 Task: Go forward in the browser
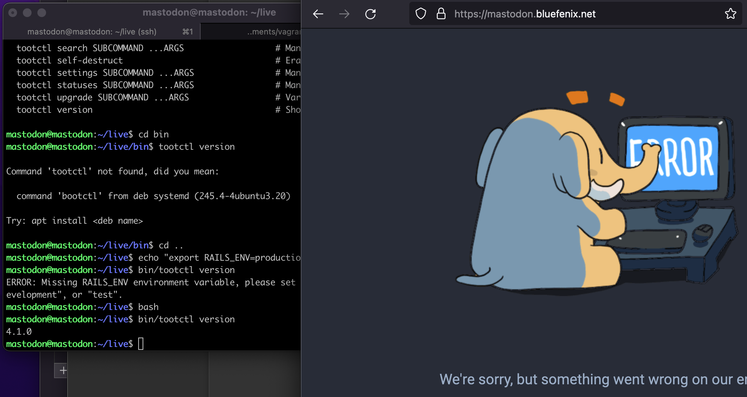[344, 14]
